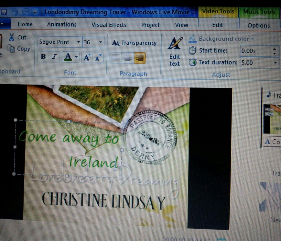Select the 'A Co...' caption strip on storyboard
The image size is (281, 241).
(272, 142)
